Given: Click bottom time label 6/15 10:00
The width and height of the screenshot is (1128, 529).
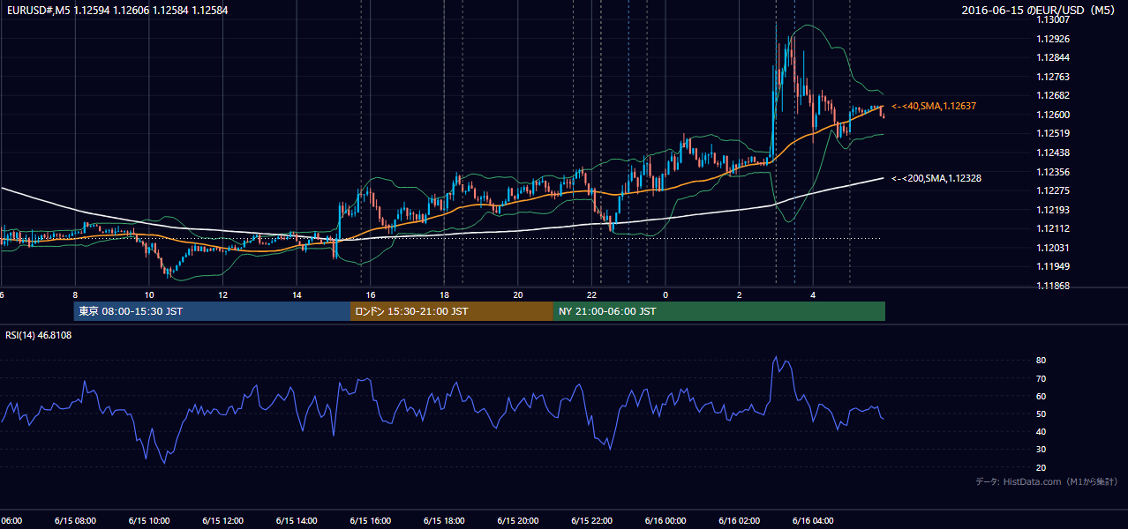Looking at the screenshot, I should tap(148, 521).
